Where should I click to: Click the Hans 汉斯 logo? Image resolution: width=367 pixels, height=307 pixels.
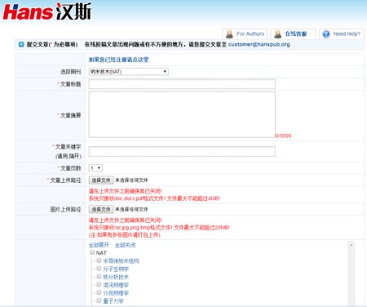click(x=46, y=11)
